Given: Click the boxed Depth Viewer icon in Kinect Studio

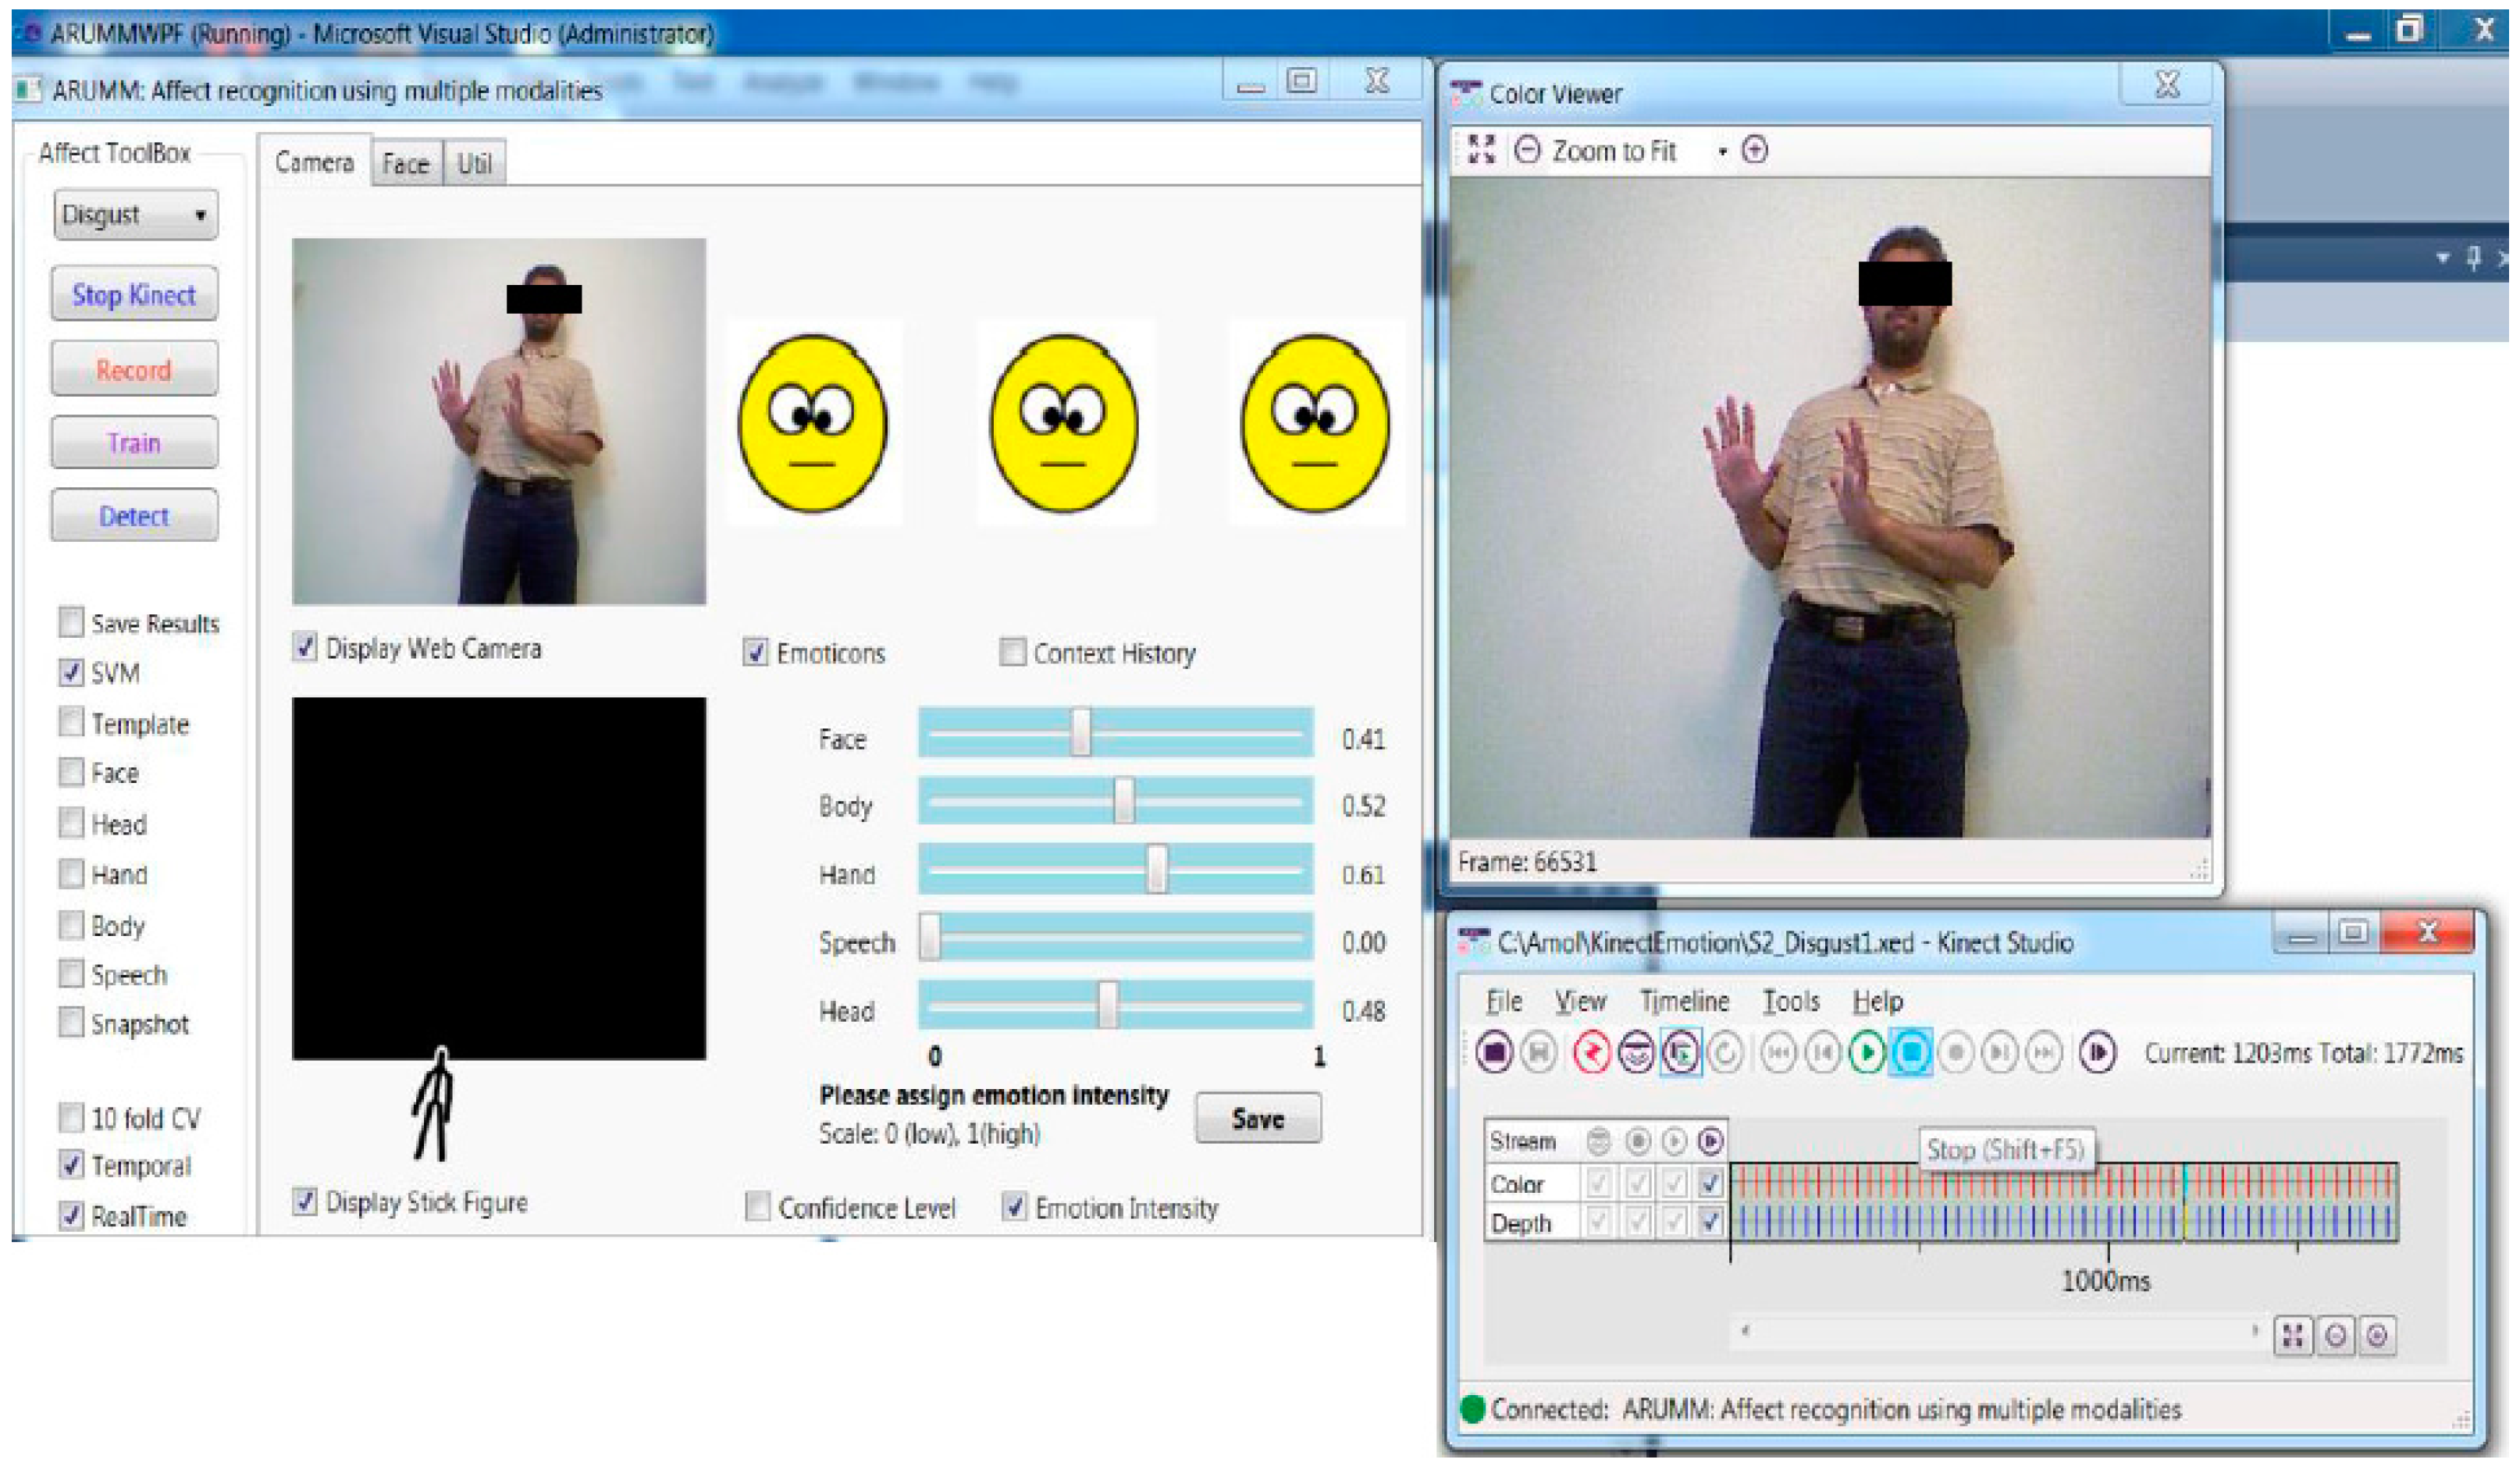Looking at the screenshot, I should click(x=1681, y=1052).
